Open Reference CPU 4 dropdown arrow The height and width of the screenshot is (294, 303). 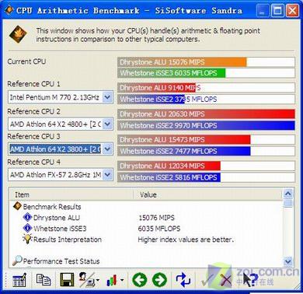(x=107, y=174)
